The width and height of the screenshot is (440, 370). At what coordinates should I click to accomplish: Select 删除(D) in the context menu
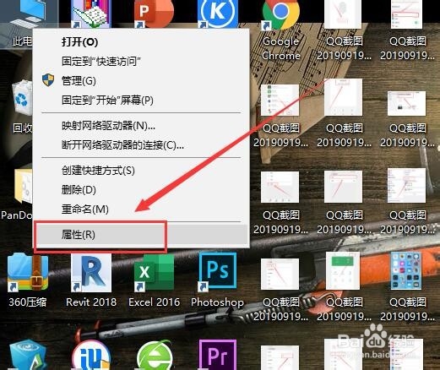141,190
